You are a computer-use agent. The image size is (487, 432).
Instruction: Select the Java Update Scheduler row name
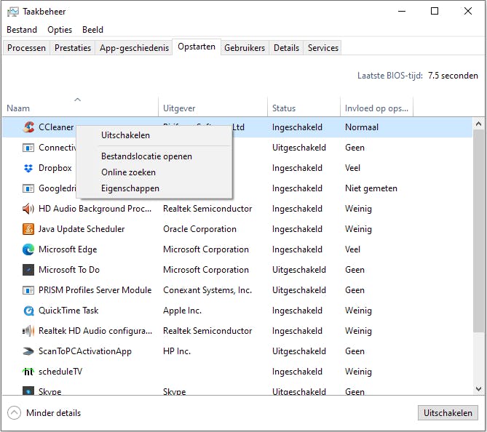coord(82,229)
